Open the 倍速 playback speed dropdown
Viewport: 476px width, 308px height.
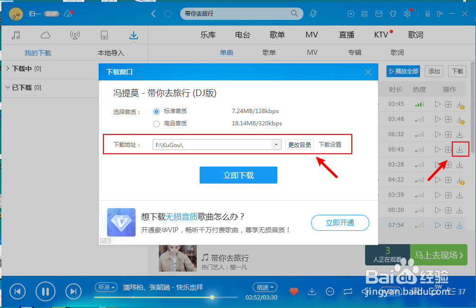pos(265,287)
